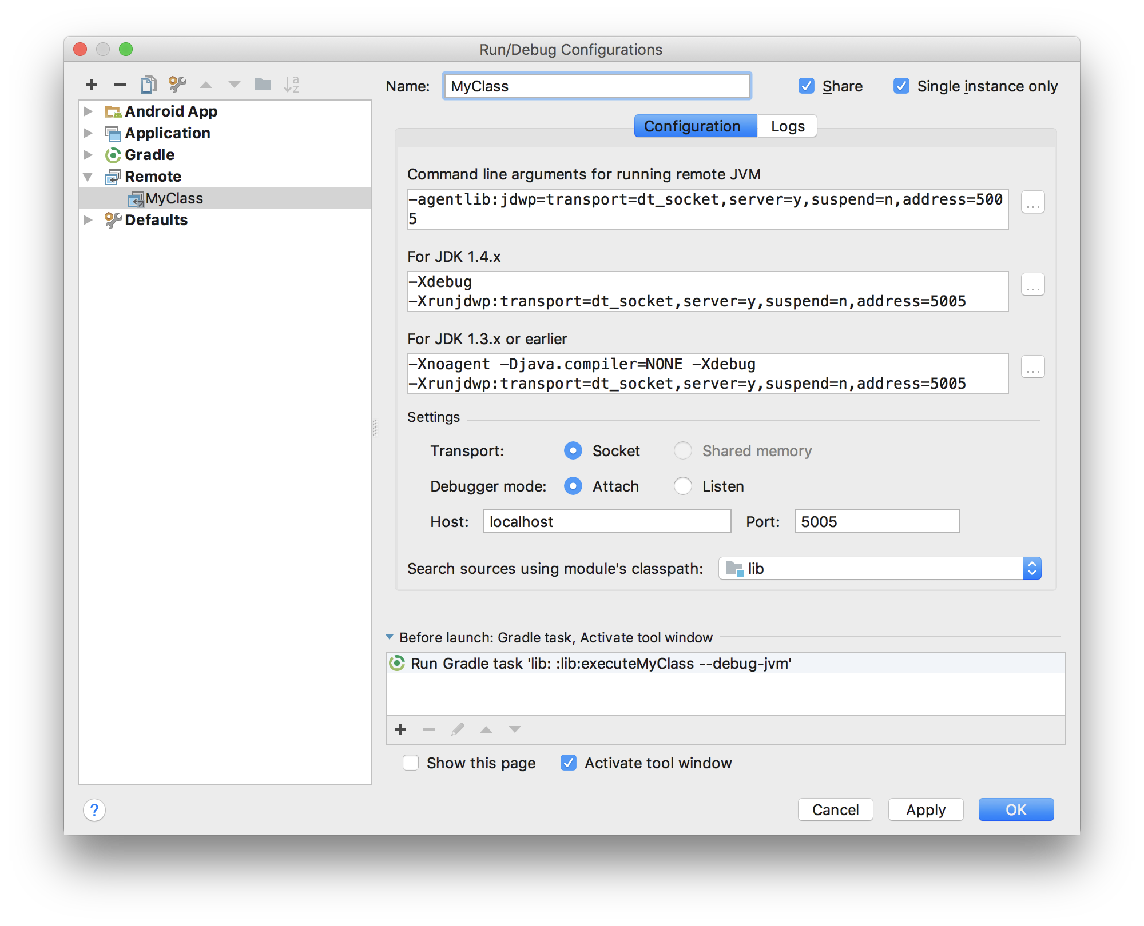Select Listen debugger mode

coord(683,486)
